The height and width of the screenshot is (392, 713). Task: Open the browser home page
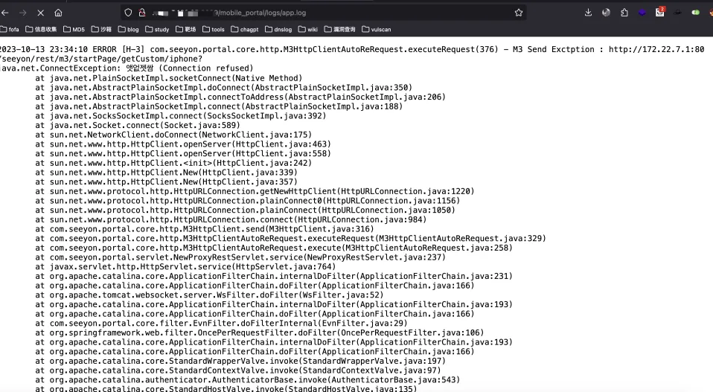[x=58, y=13]
